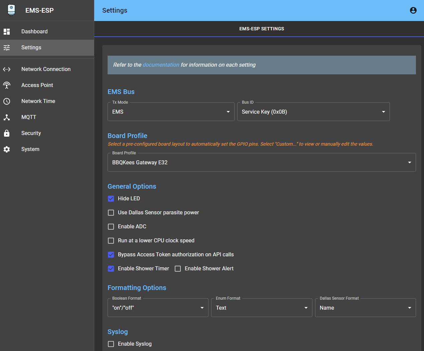
Task: Open the Tx Mode dropdown
Action: click(171, 112)
